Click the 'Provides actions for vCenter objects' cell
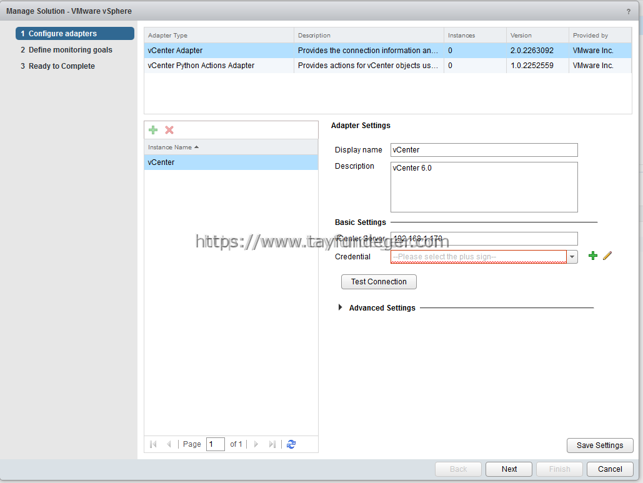 [368, 66]
